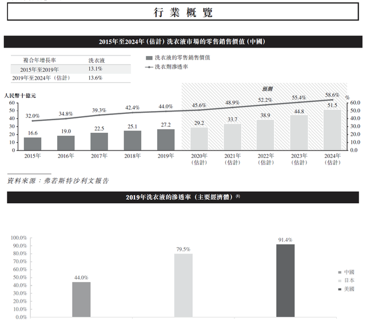366x324 pixels.
Task: Click the 2020年 forecast bar valued 29.2
Action: click(199, 139)
